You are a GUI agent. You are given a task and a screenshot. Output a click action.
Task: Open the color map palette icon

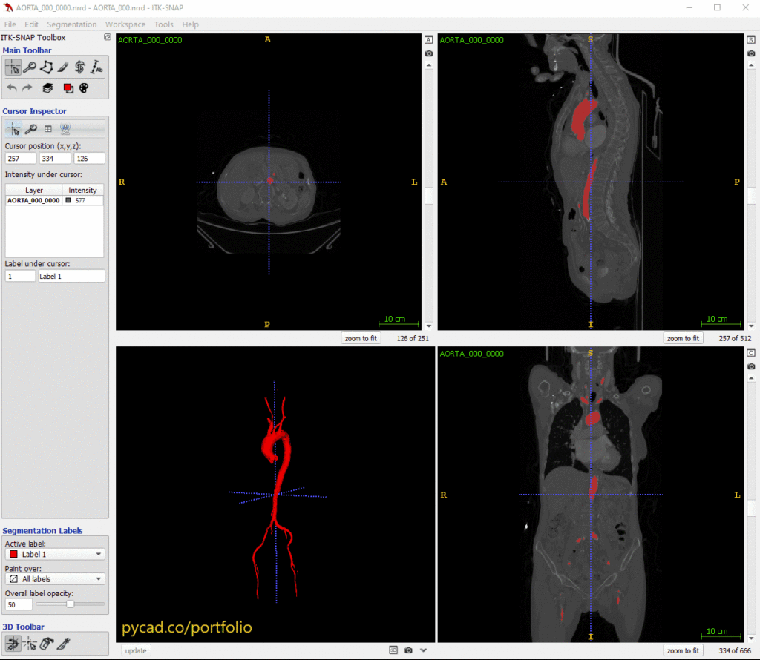pyautogui.click(x=85, y=88)
